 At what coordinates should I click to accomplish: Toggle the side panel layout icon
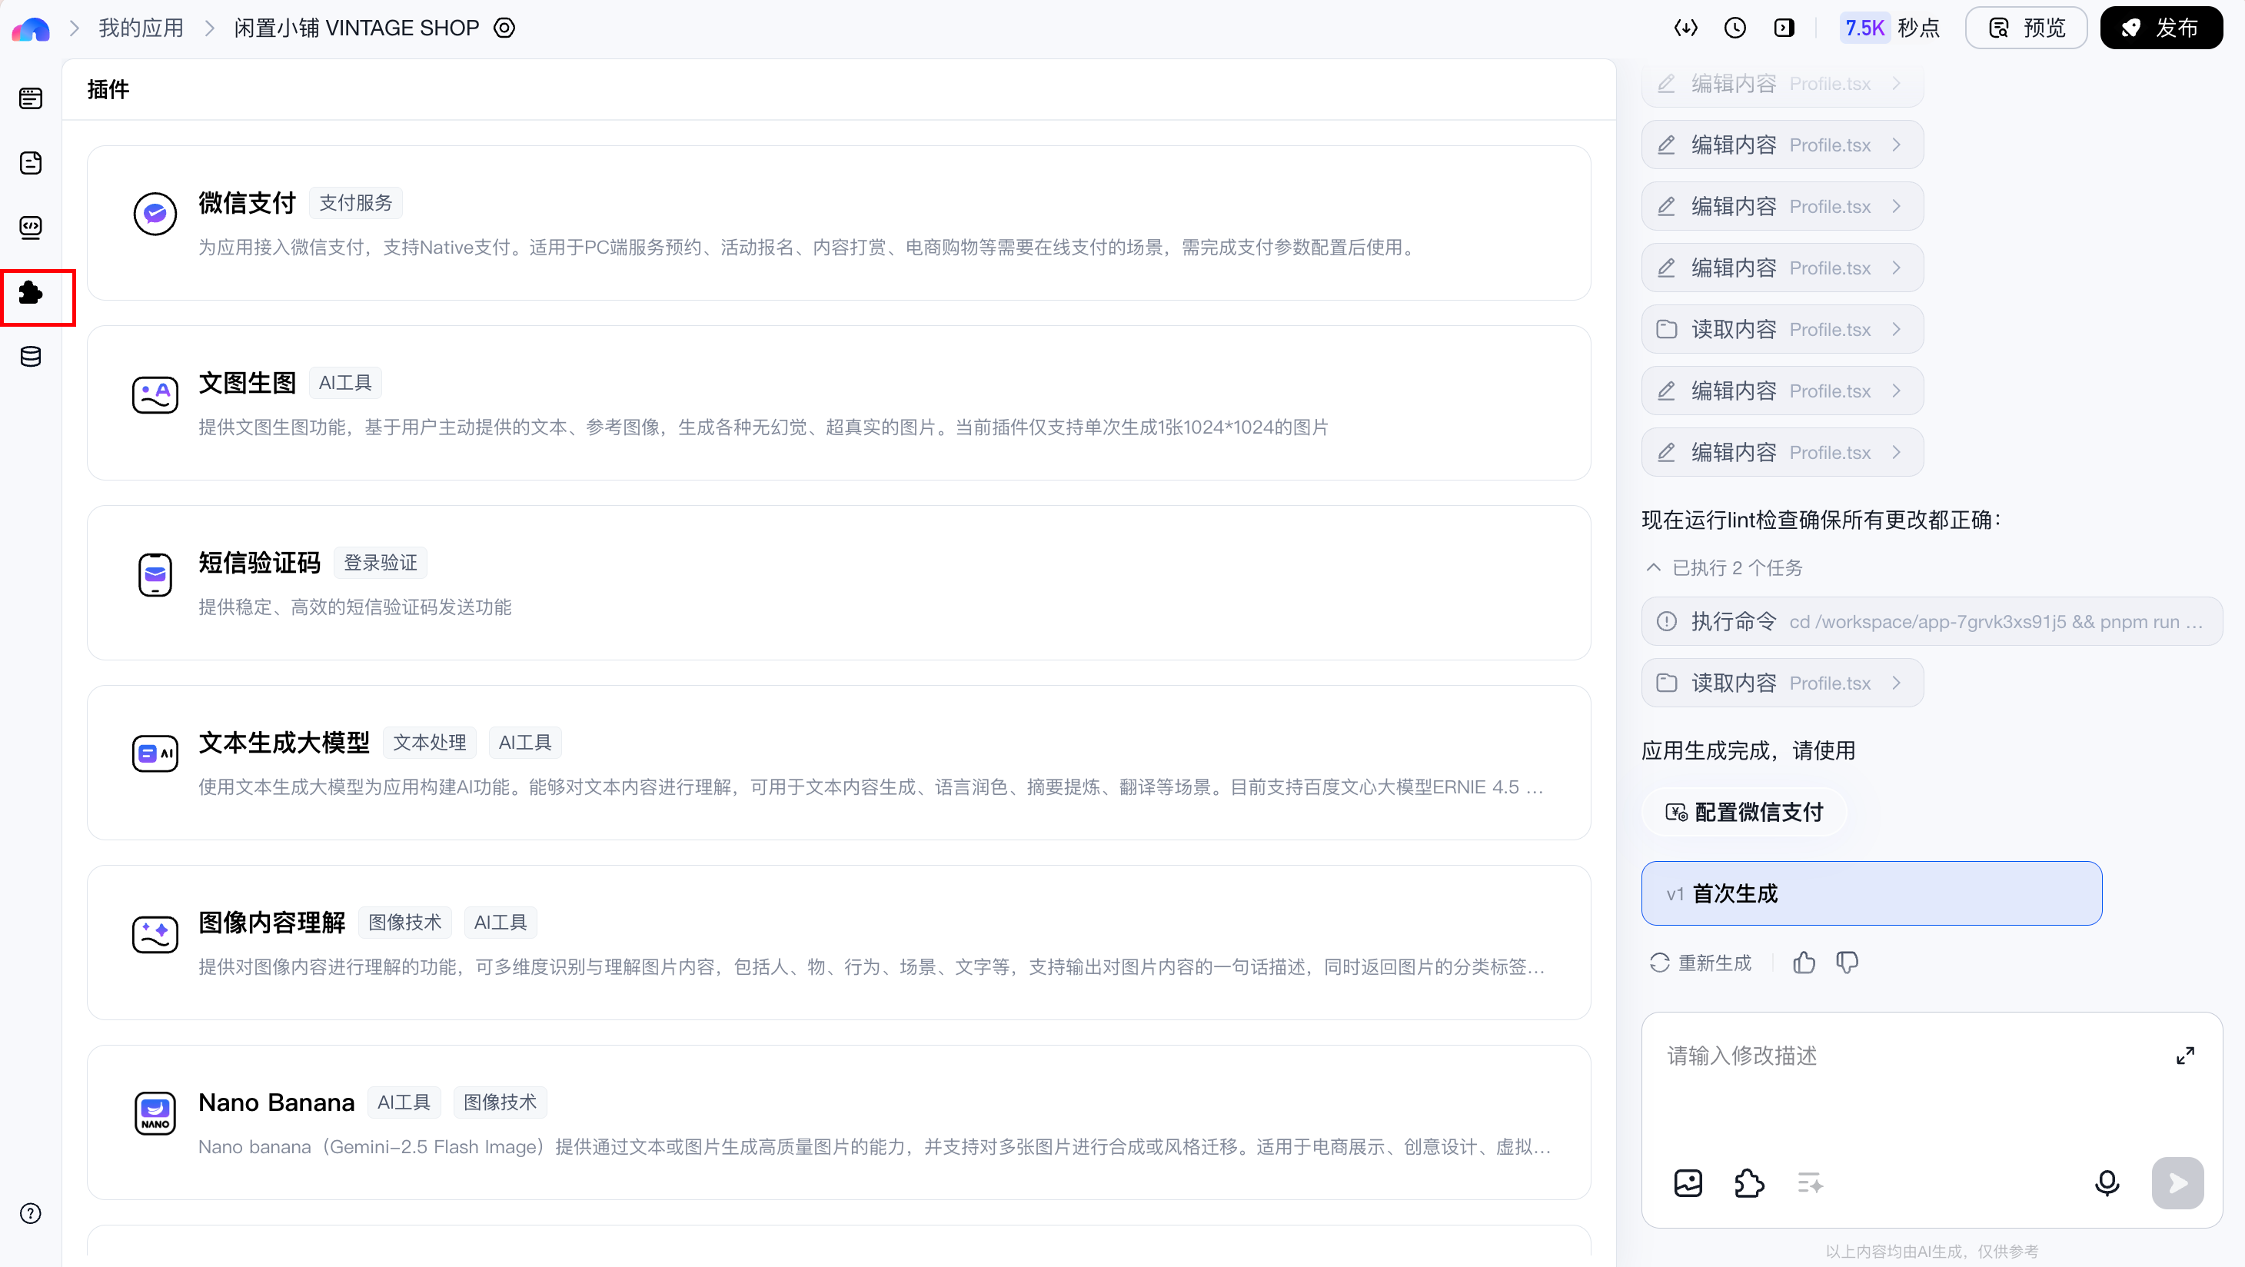1784,28
